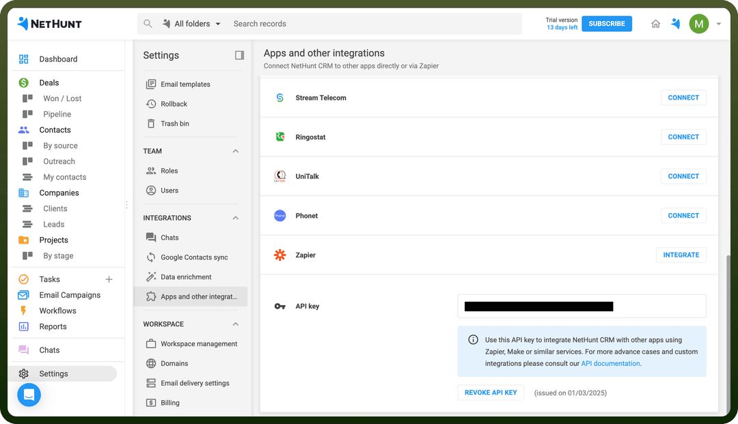Open the Companies folder
738x424 pixels.
click(x=59, y=193)
